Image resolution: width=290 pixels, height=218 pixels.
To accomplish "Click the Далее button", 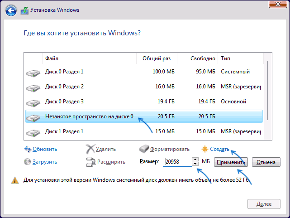I will click(x=264, y=204).
